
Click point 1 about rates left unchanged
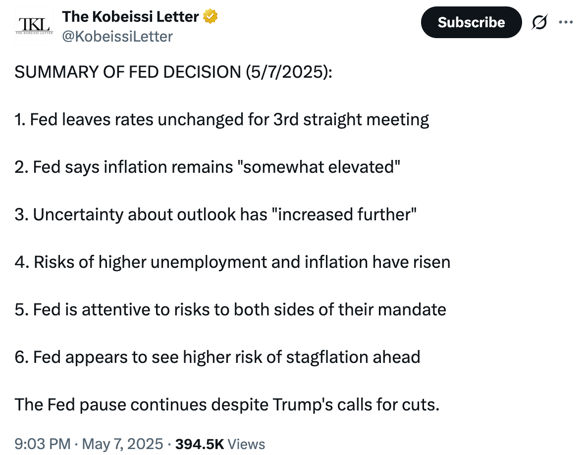coord(222,120)
